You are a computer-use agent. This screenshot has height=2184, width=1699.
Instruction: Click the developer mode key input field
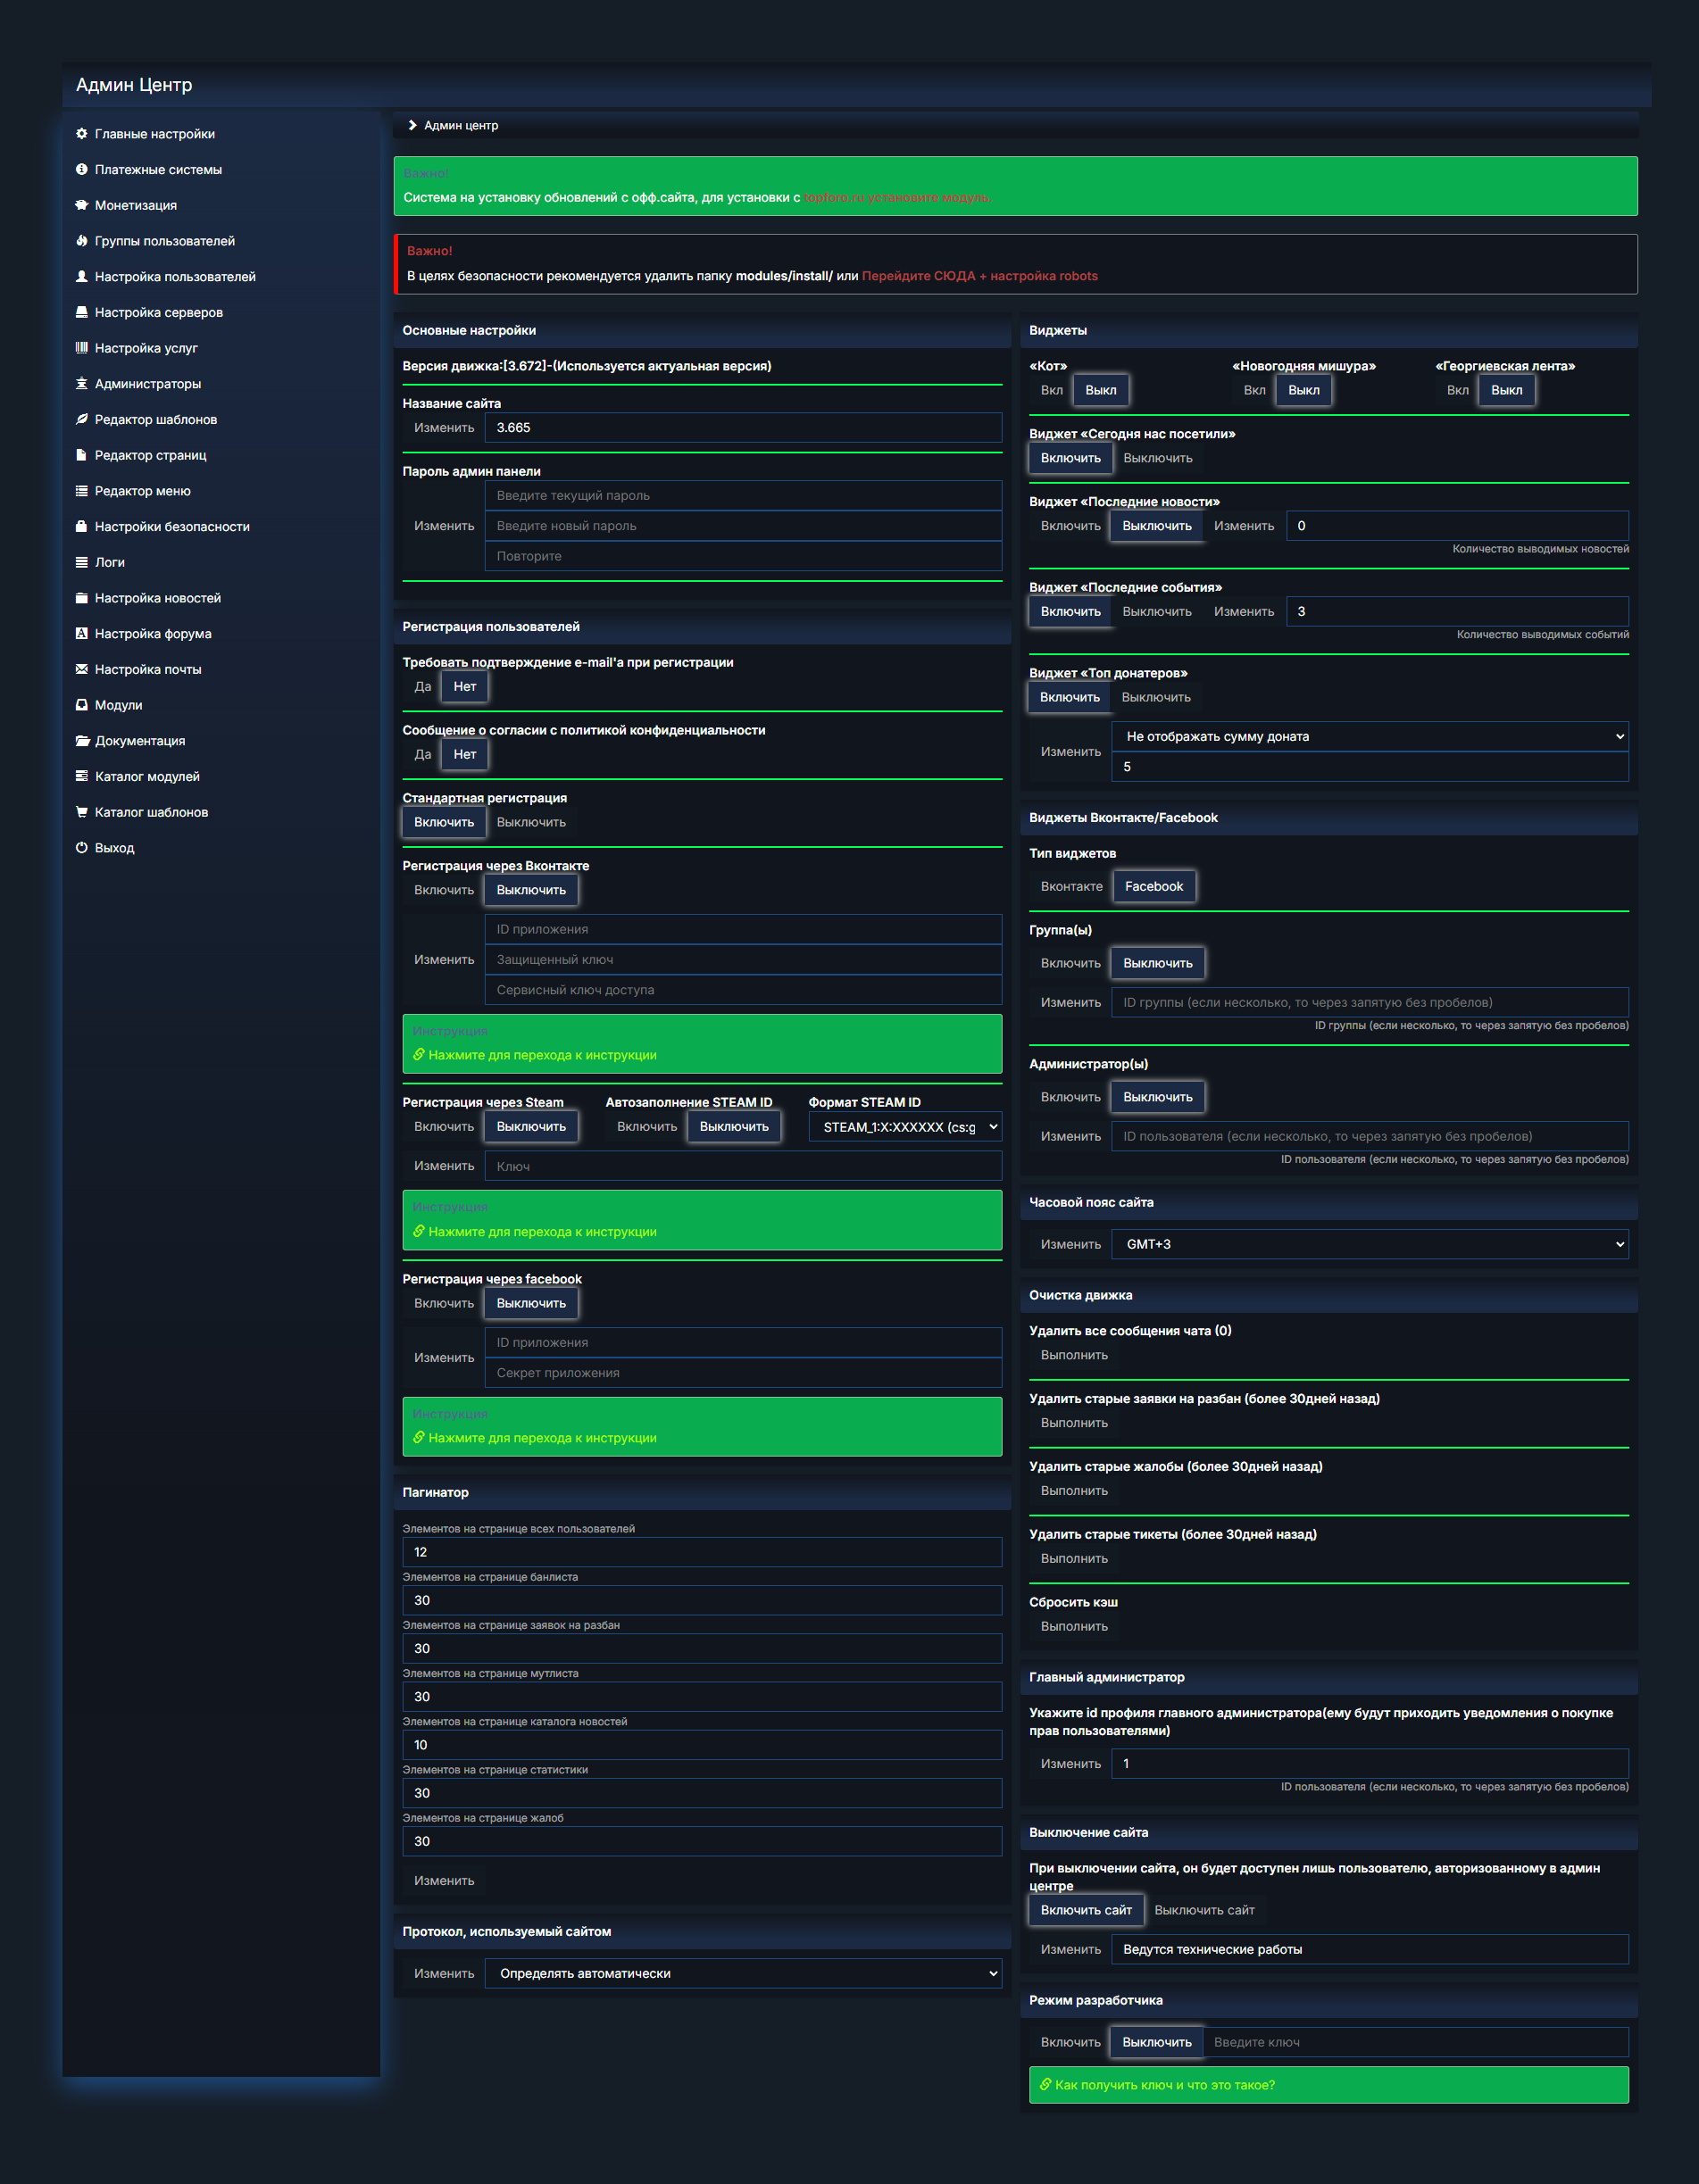click(x=1415, y=2042)
